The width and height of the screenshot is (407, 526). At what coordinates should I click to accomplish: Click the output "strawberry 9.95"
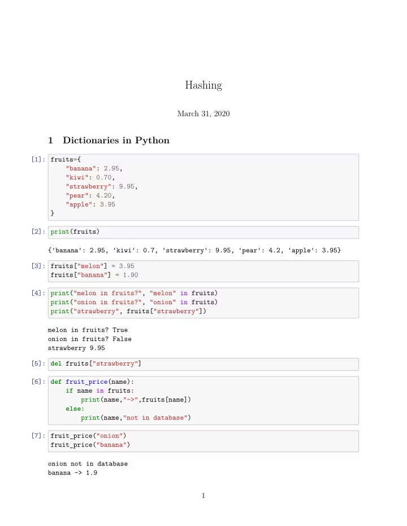[x=76, y=348]
